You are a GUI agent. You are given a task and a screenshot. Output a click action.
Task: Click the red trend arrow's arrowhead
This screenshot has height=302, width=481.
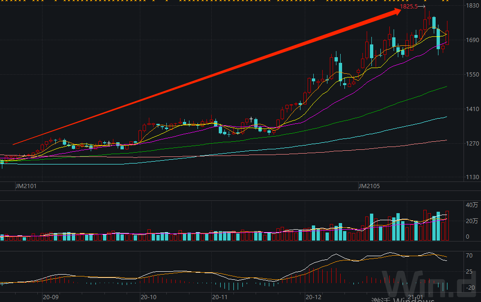tap(396, 12)
